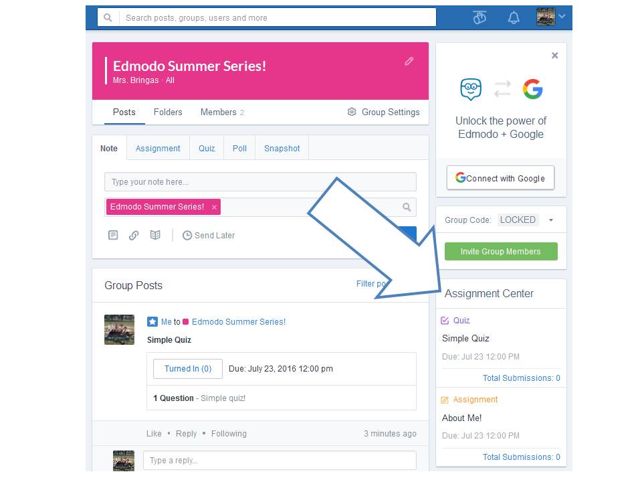Click the pink group color dot in post
The width and height of the screenshot is (642, 482).
pyautogui.click(x=185, y=322)
